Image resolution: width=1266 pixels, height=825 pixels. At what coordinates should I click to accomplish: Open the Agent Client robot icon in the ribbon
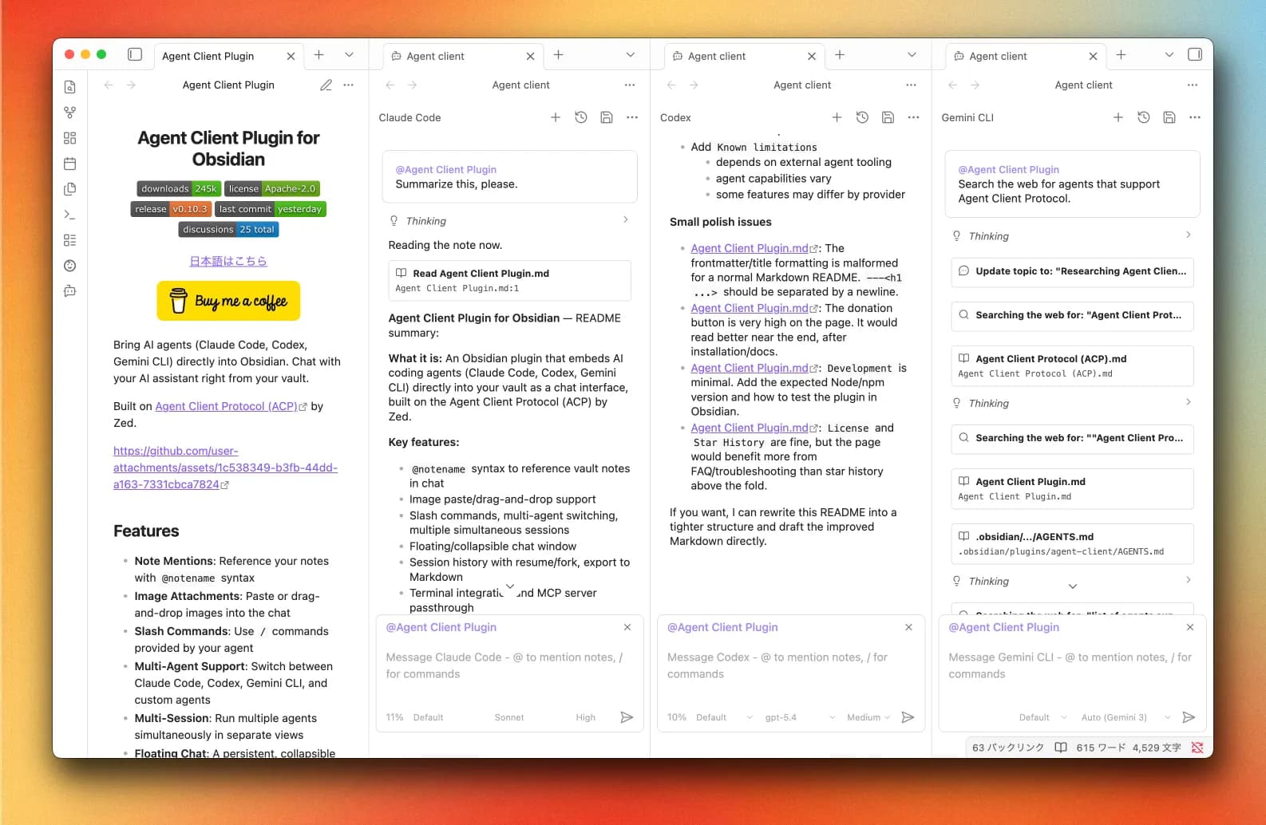(70, 291)
